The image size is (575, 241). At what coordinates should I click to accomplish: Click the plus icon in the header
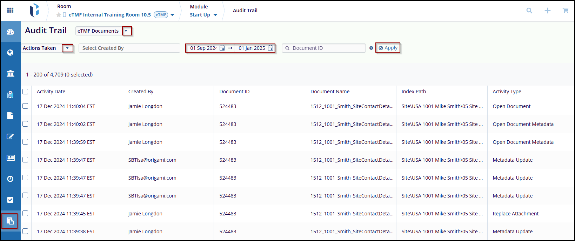[x=547, y=11]
